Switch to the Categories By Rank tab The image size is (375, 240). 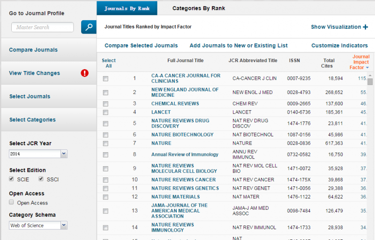tap(198, 8)
